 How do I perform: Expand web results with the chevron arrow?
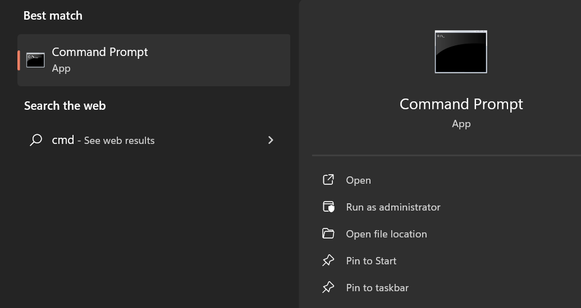click(x=271, y=140)
